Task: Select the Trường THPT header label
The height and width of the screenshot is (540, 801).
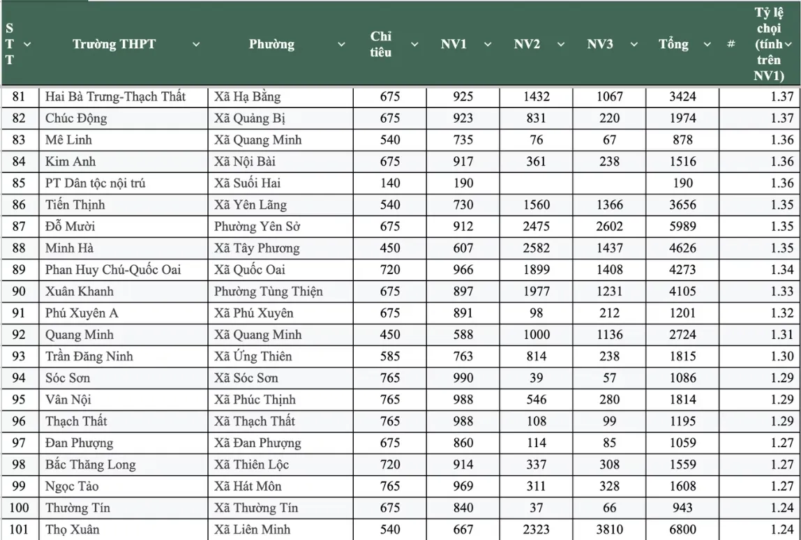Action: [114, 44]
